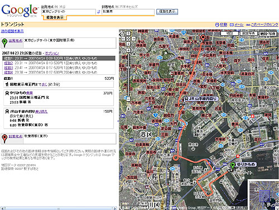This screenshot has width=279, height=210.
Task: Open the オプション link
Action: [52, 53]
